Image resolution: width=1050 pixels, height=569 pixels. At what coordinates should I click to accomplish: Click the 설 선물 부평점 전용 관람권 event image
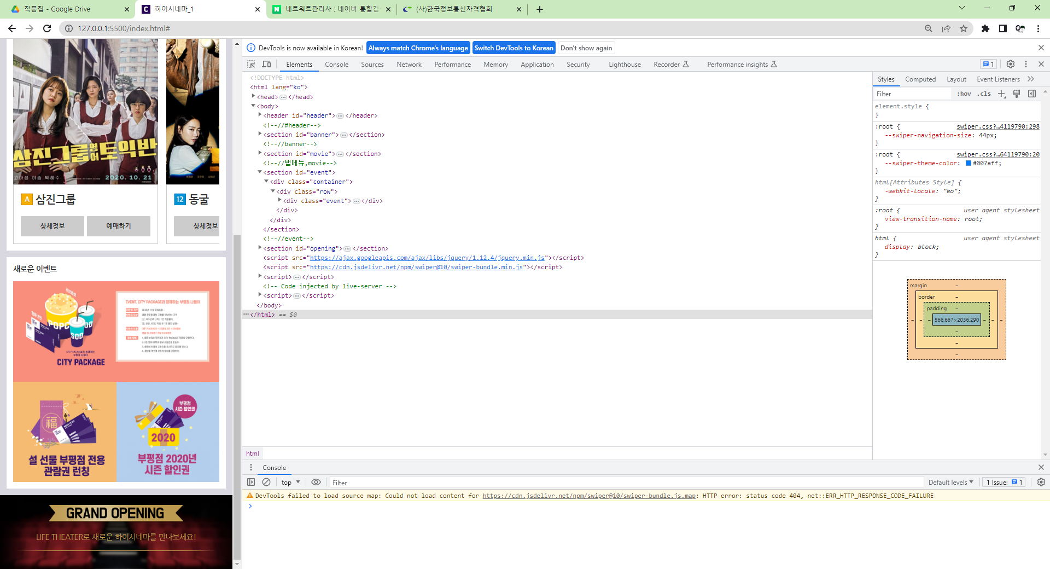pyautogui.click(x=65, y=432)
